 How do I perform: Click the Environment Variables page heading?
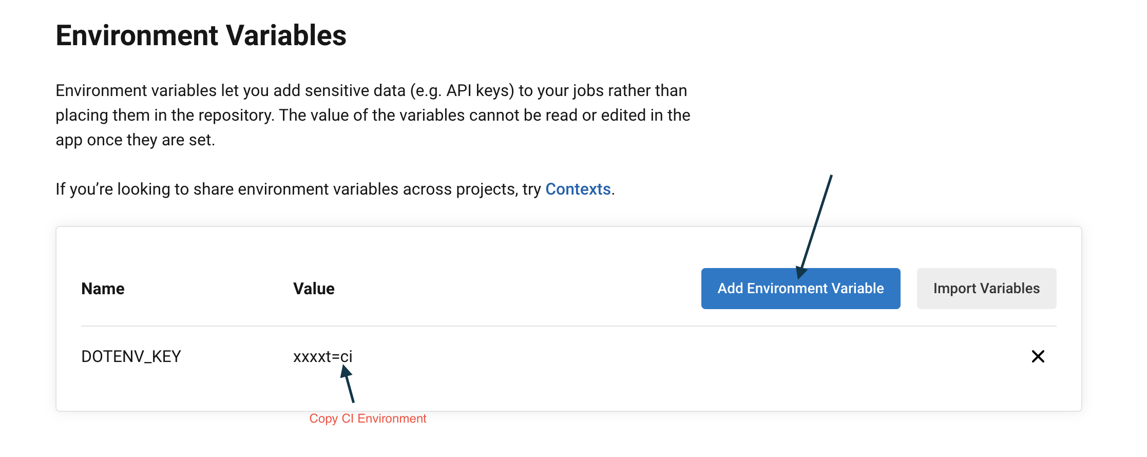[201, 35]
